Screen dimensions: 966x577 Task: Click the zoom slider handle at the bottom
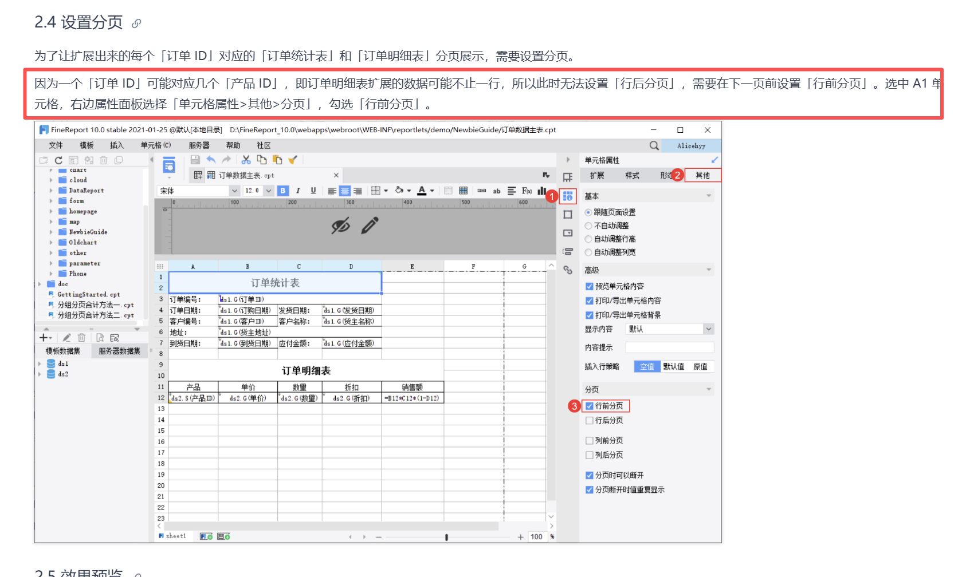[446, 537]
